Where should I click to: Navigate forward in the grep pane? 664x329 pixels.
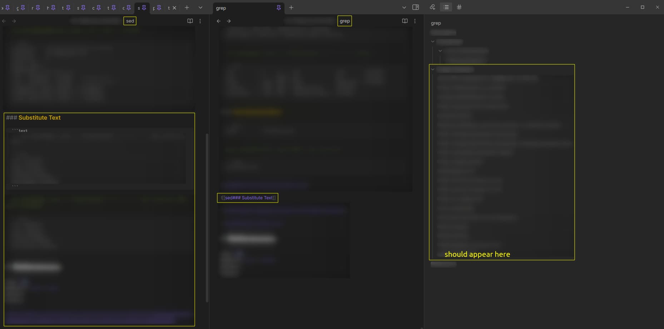click(229, 21)
